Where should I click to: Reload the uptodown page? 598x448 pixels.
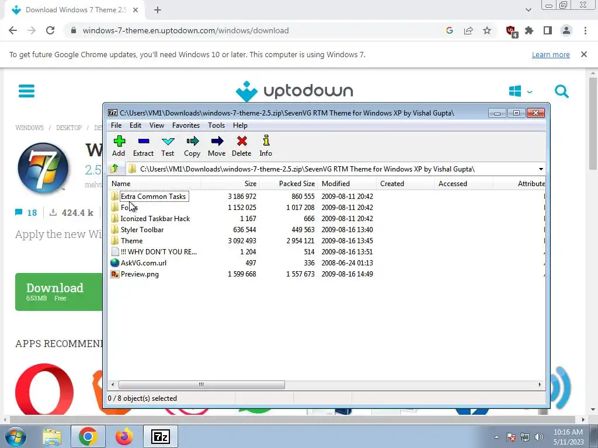pos(50,30)
